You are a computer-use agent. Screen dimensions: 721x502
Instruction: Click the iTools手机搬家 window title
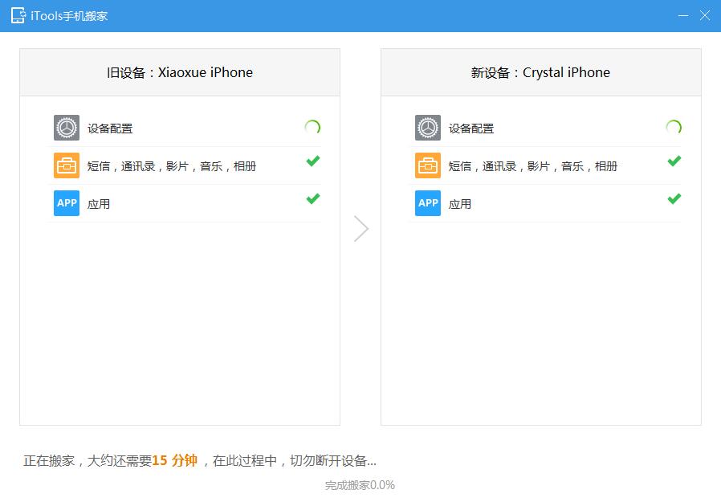click(x=69, y=15)
